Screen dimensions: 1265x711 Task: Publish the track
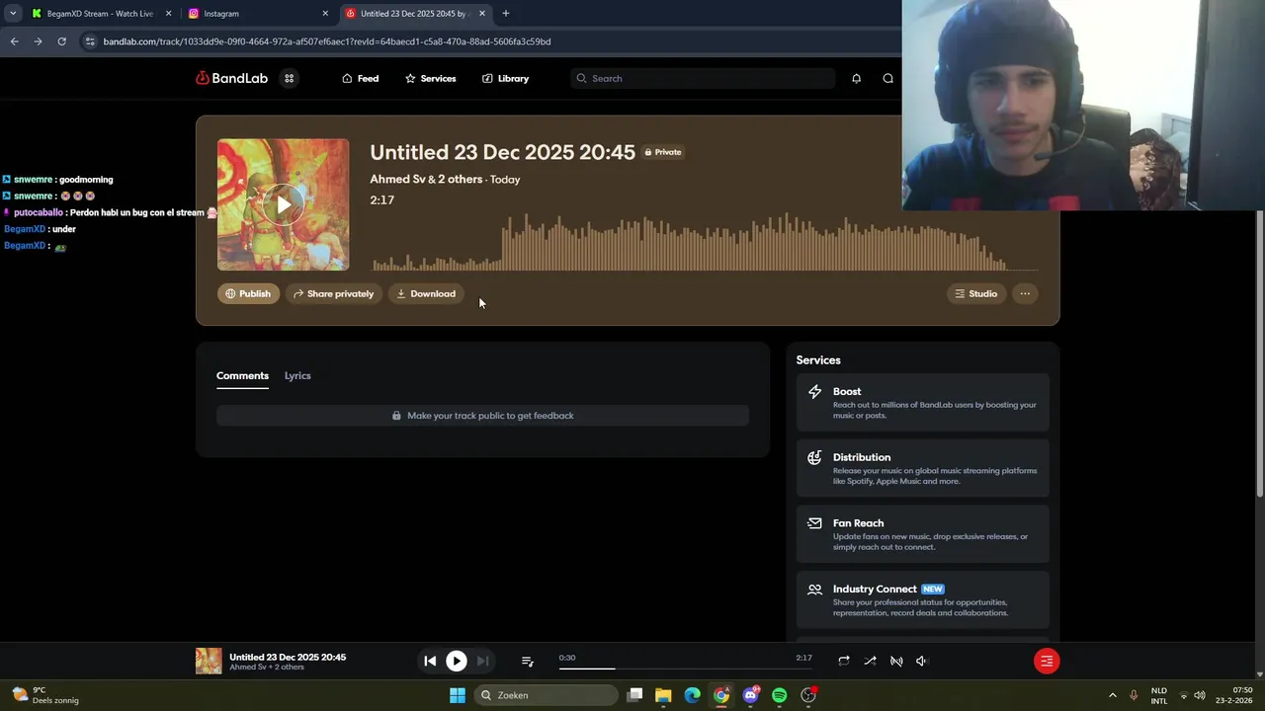click(248, 293)
